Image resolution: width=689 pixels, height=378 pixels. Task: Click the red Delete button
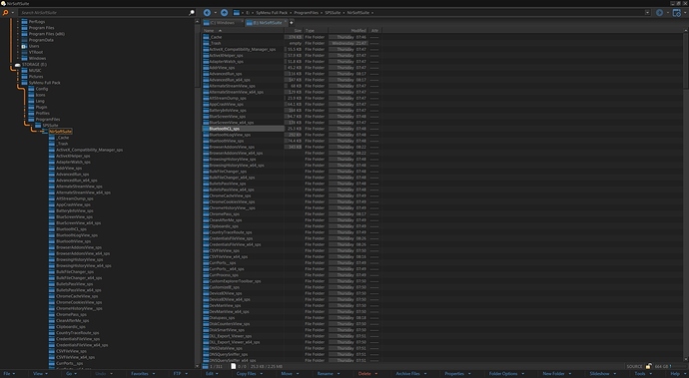click(367, 374)
